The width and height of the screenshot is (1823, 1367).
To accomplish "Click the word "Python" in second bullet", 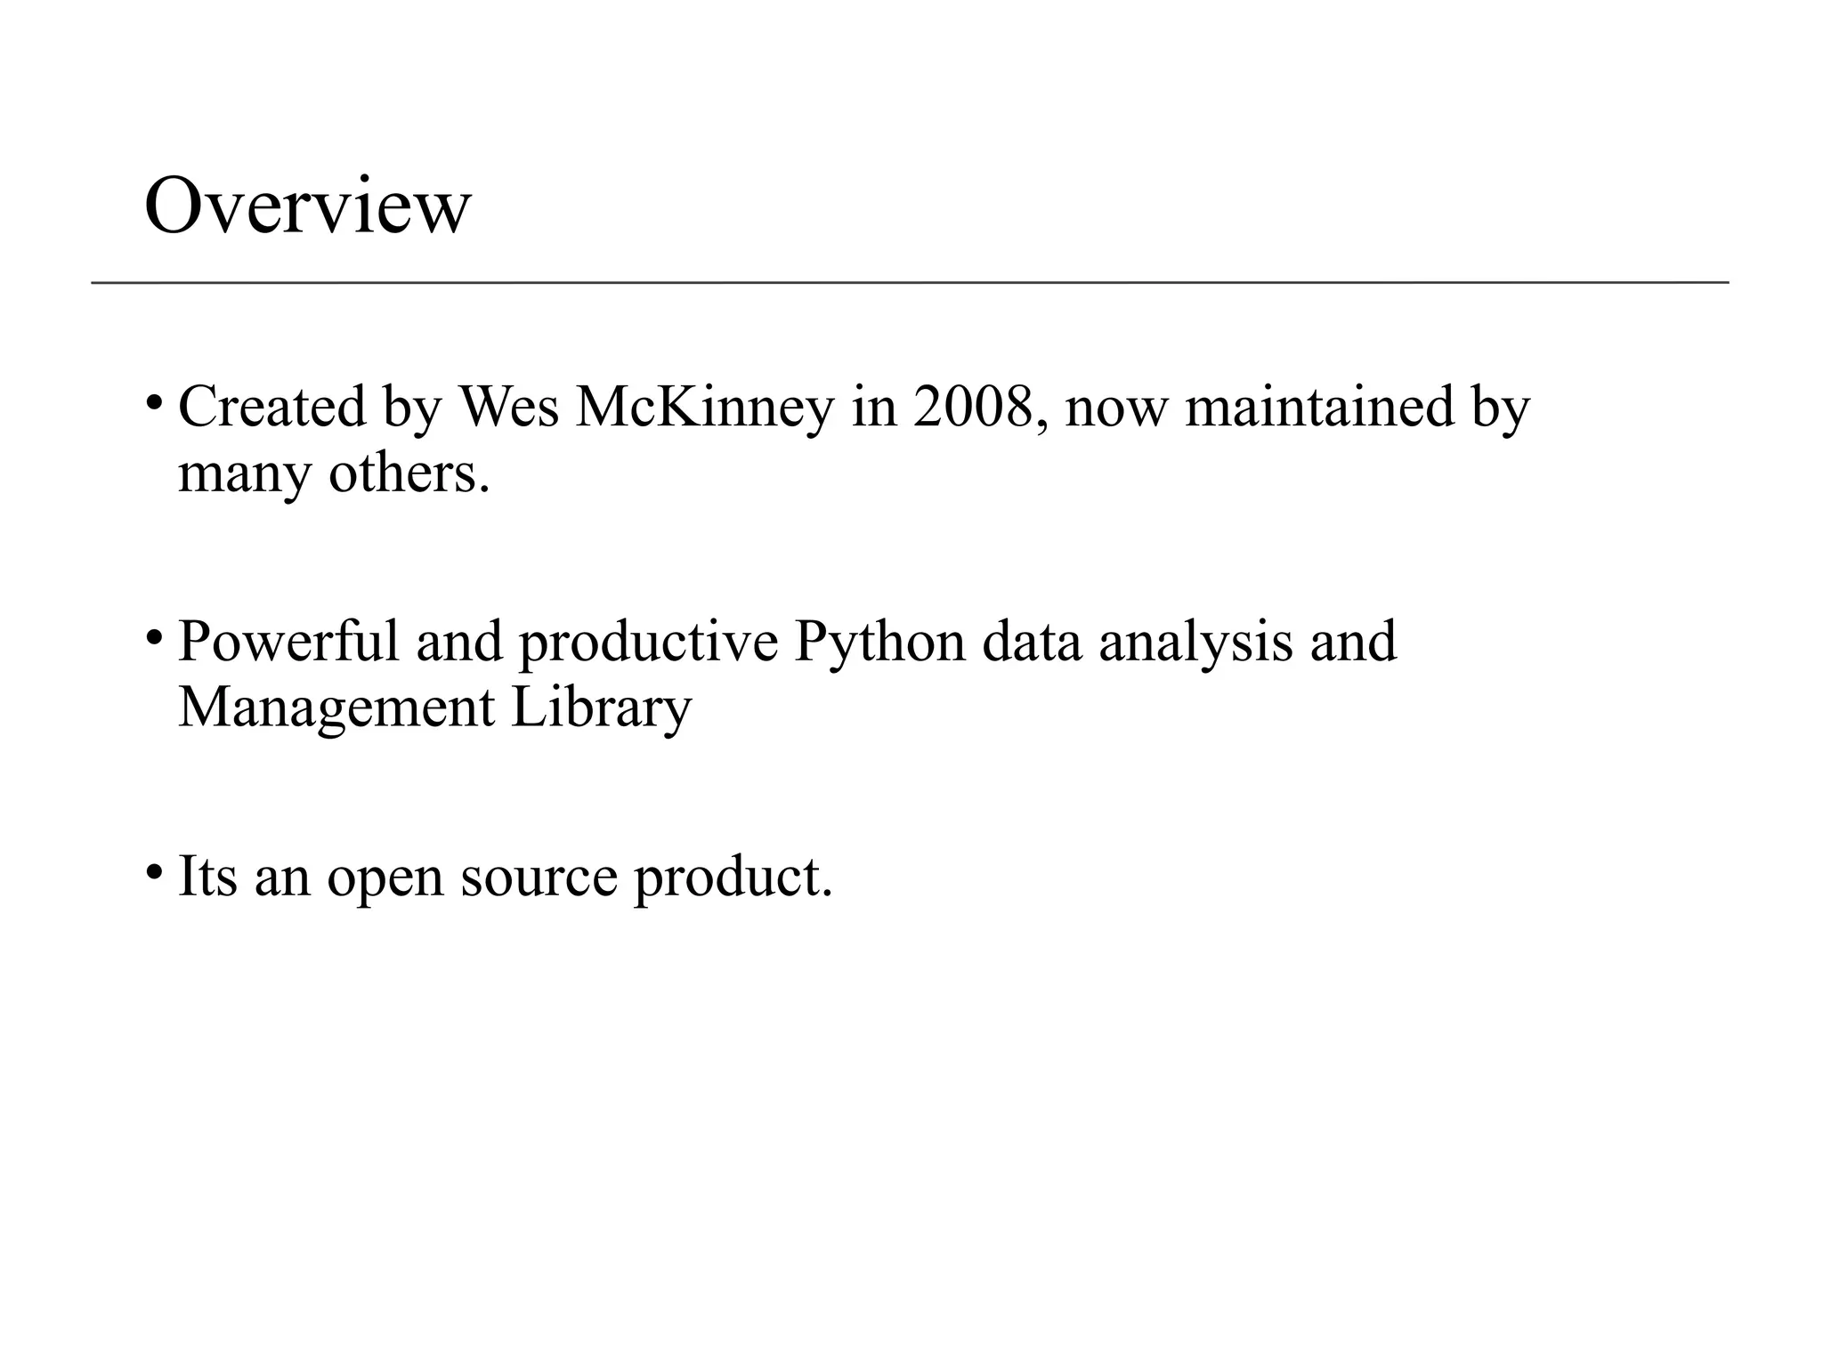I will 879,643.
